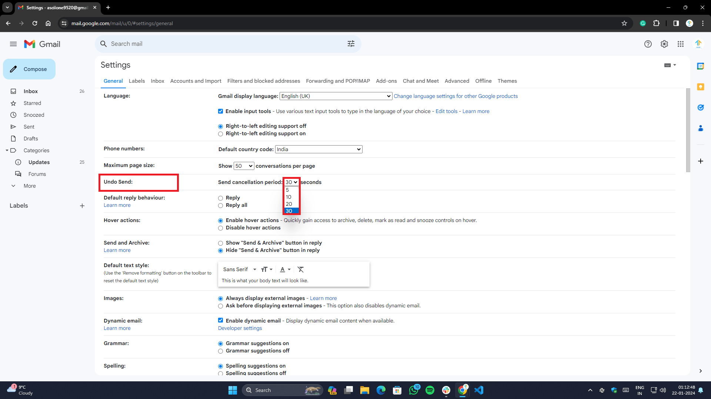Toggle Enable dynamic email checkbox
Screen dimensions: 711x399
(220, 320)
